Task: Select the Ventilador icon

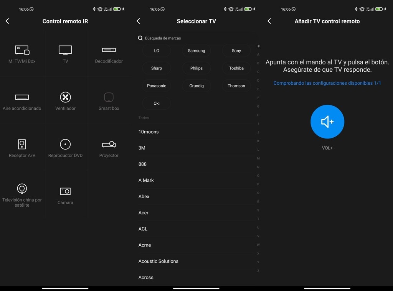Action: [65, 100]
